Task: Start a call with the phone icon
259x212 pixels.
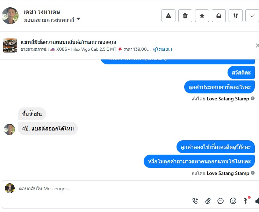Action: click(x=195, y=201)
